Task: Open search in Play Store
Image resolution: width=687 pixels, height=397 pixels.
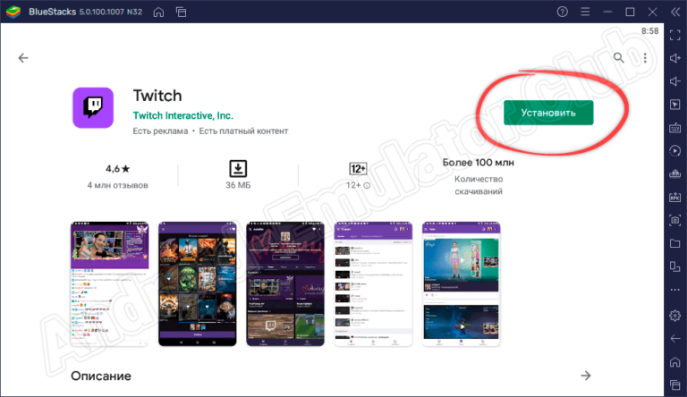Action: coord(618,58)
